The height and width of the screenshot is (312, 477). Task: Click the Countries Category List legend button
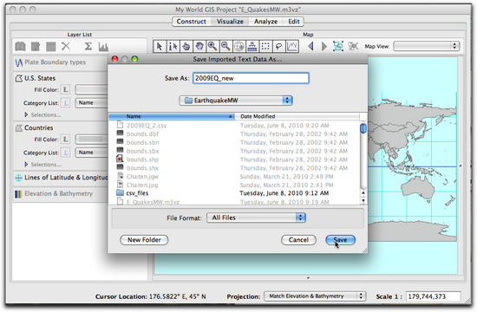pyautogui.click(x=65, y=153)
